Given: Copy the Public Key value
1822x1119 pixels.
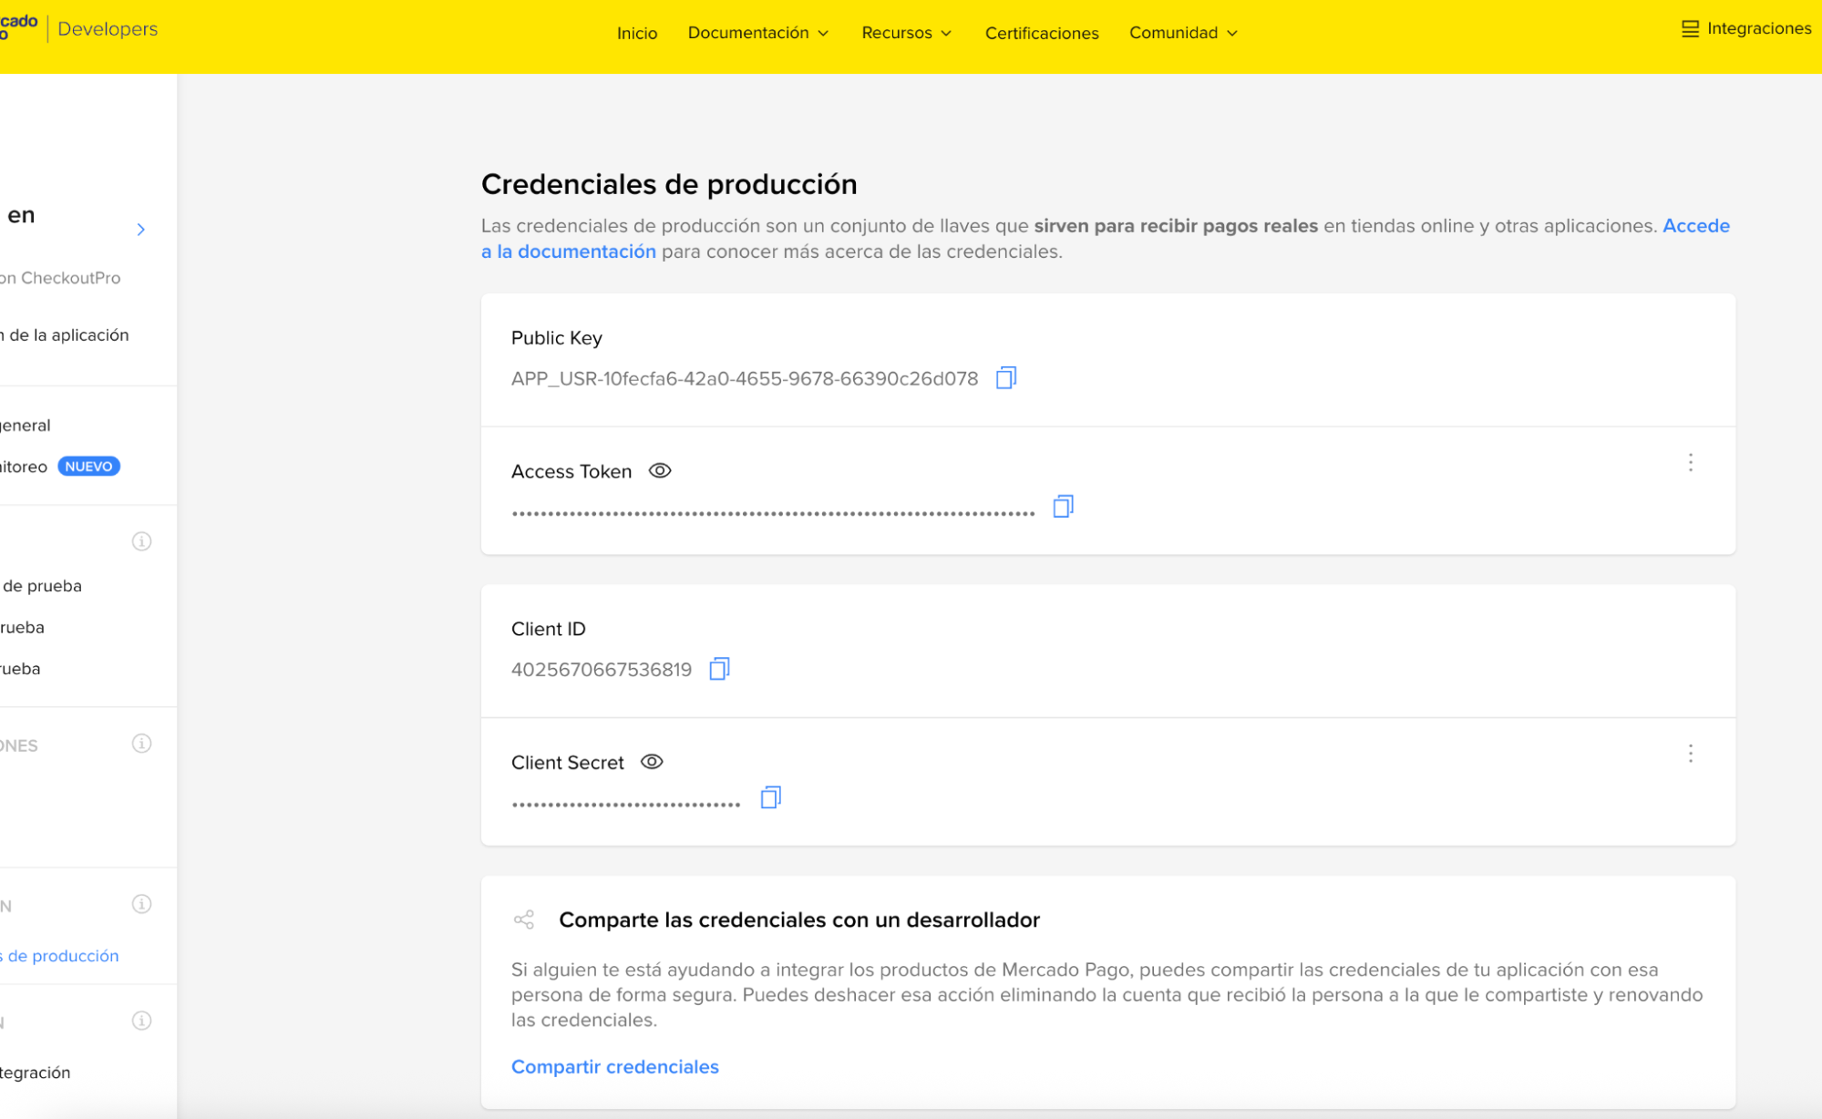Looking at the screenshot, I should click(1006, 378).
